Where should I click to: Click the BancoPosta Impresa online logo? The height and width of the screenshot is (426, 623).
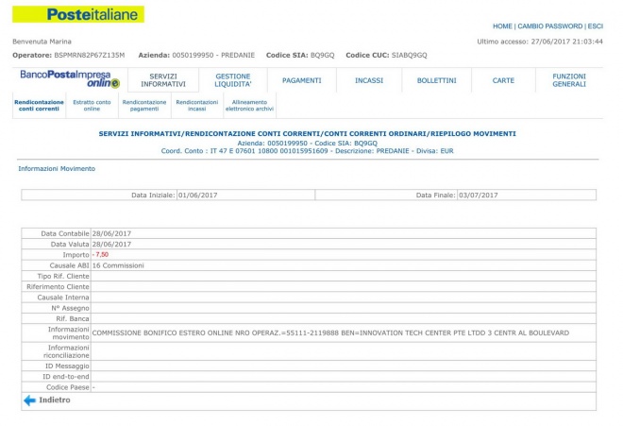(x=65, y=79)
